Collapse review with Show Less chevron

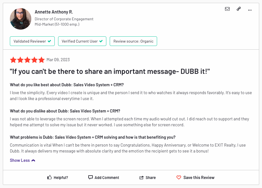[33, 160]
